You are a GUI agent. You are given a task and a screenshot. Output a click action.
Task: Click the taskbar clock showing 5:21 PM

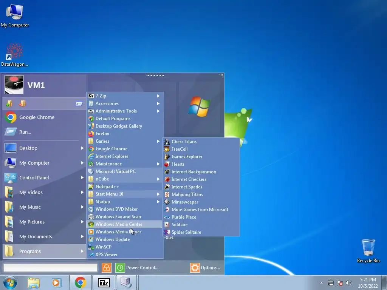pos(368,283)
